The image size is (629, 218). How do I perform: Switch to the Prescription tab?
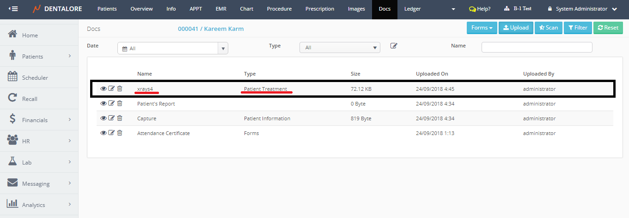[319, 9]
